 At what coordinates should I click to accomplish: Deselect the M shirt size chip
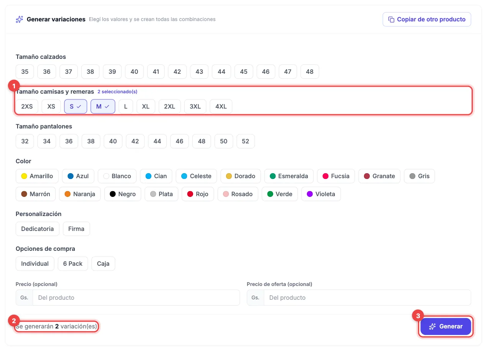(103, 107)
